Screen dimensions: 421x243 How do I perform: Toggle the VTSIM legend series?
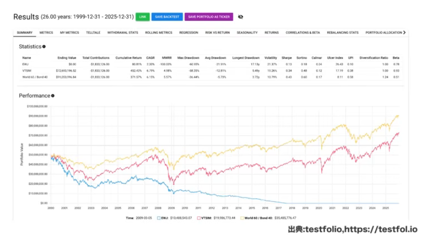point(206,218)
